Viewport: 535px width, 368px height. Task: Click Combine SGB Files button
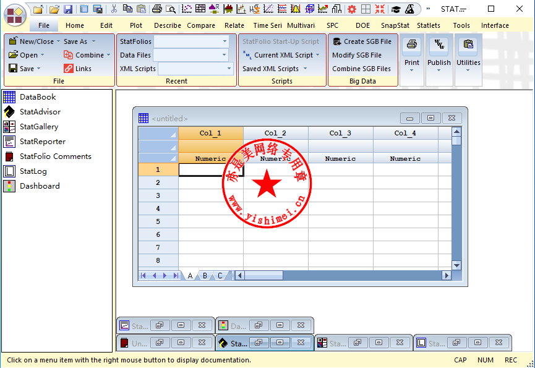point(361,69)
